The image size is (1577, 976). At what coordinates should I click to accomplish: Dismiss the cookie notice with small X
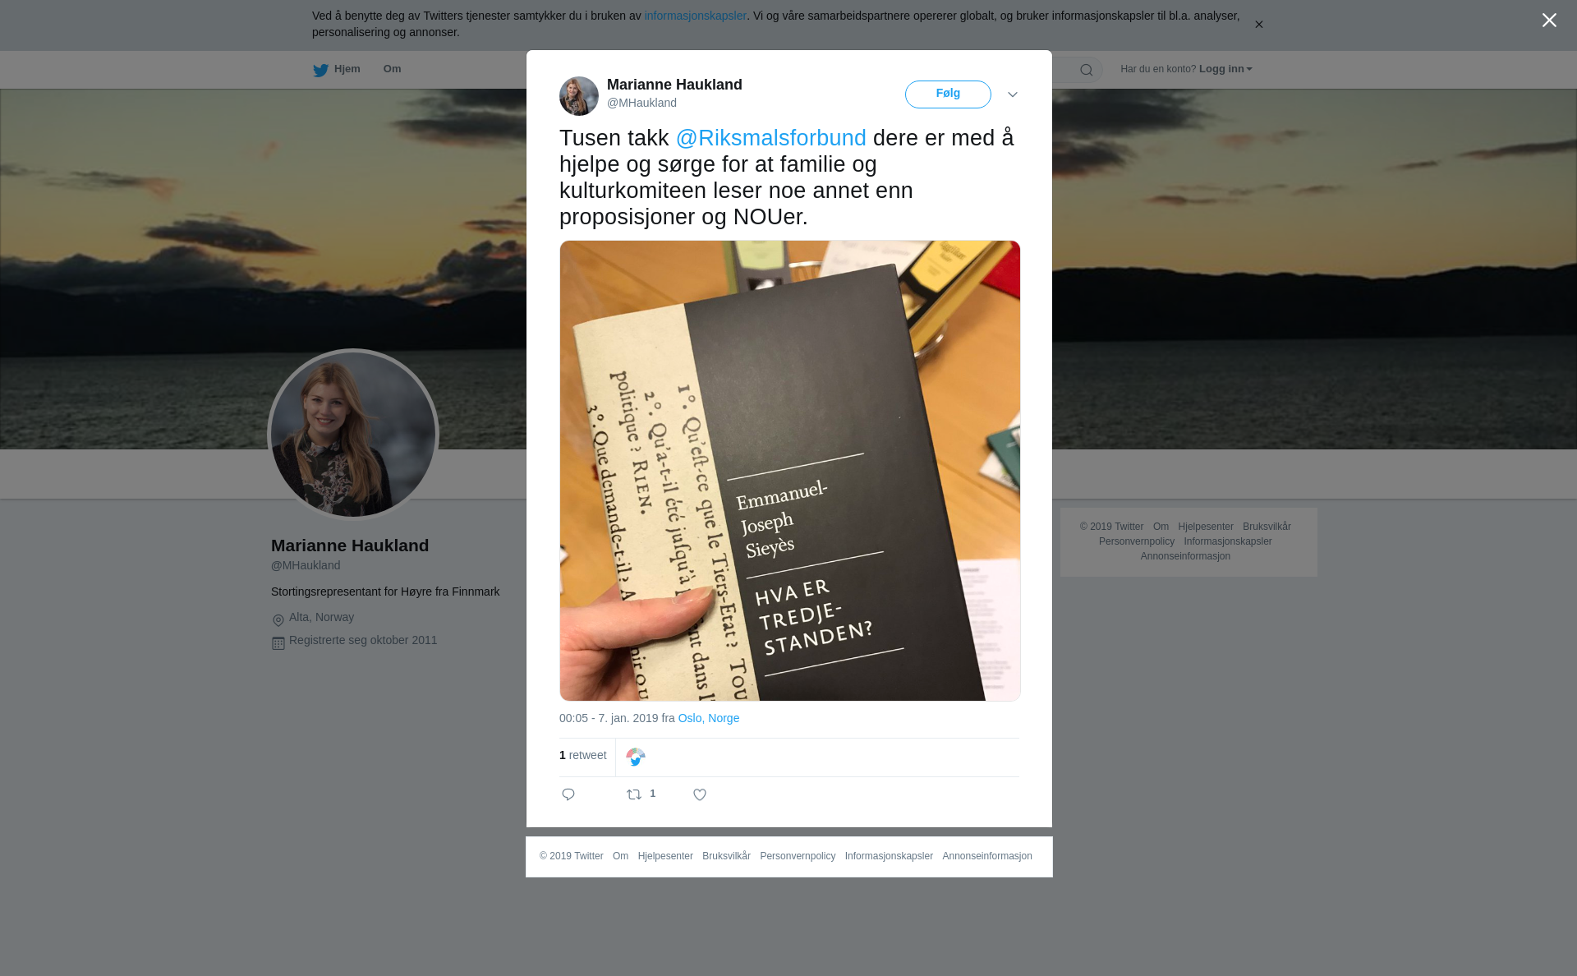[x=1258, y=25]
